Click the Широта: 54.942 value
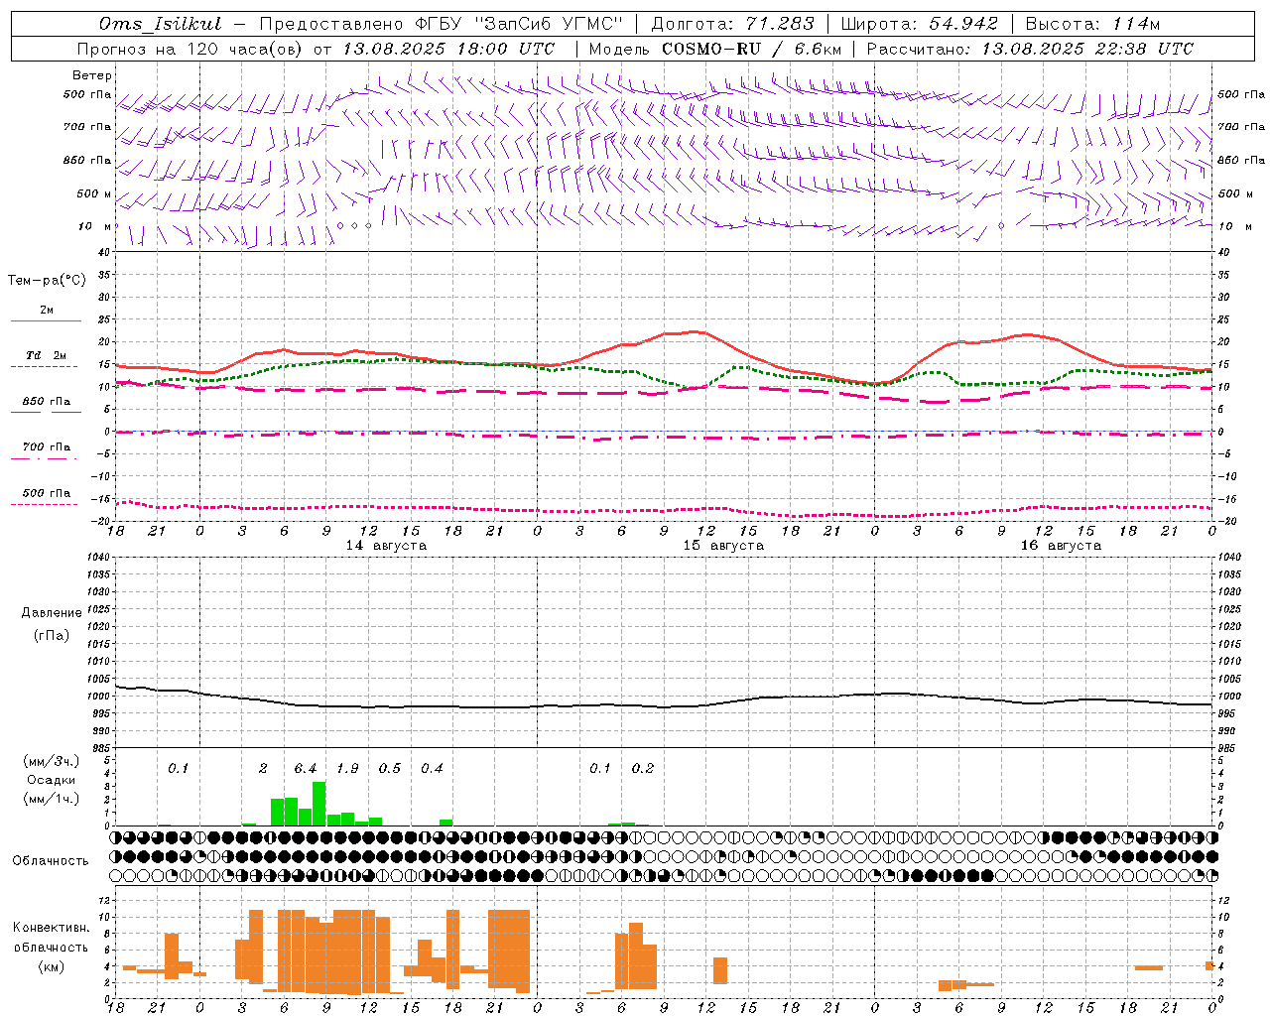The image size is (1270, 1016). 920,24
